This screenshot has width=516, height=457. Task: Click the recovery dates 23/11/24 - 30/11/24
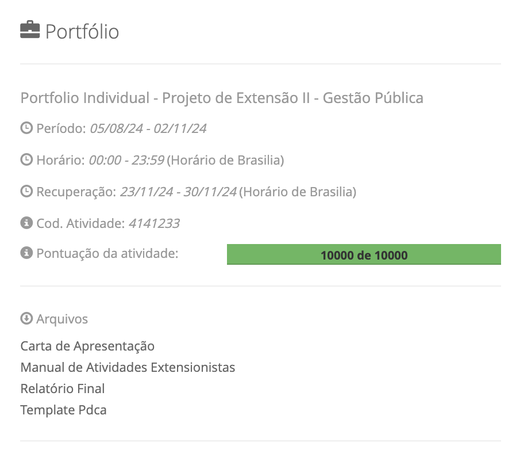pyautogui.click(x=178, y=192)
